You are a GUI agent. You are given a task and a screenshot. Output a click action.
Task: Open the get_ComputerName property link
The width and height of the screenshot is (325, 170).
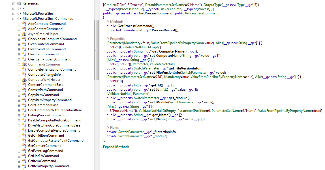coord(168,51)
